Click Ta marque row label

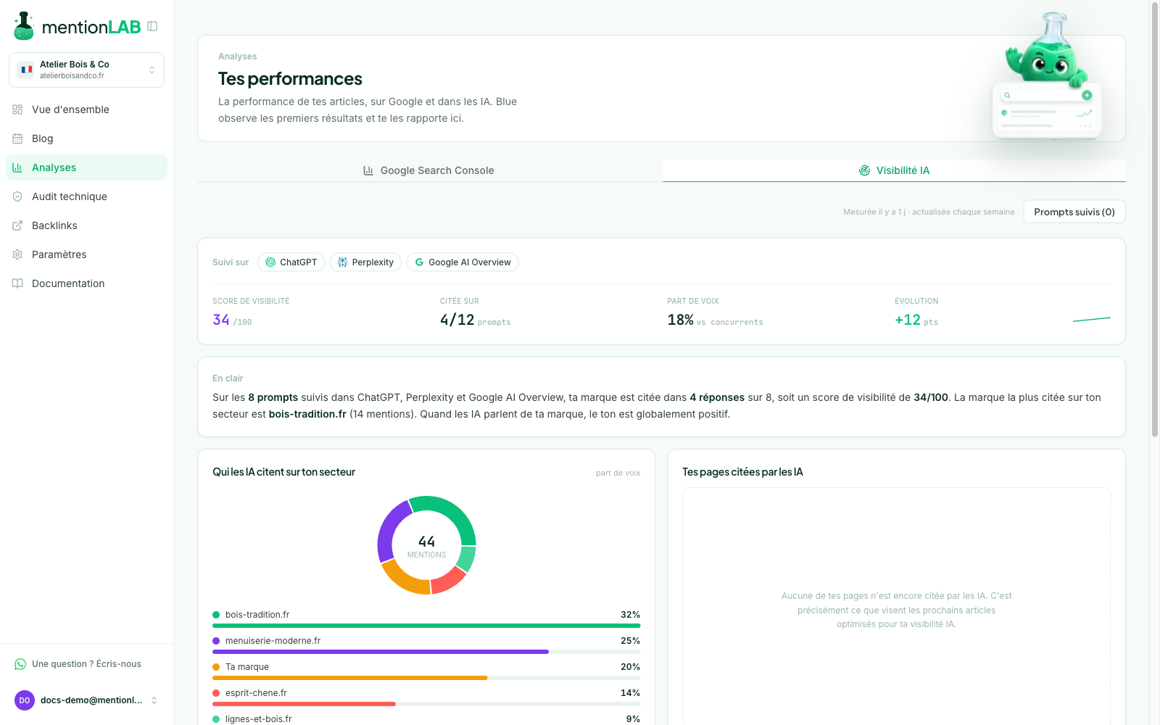(x=247, y=667)
